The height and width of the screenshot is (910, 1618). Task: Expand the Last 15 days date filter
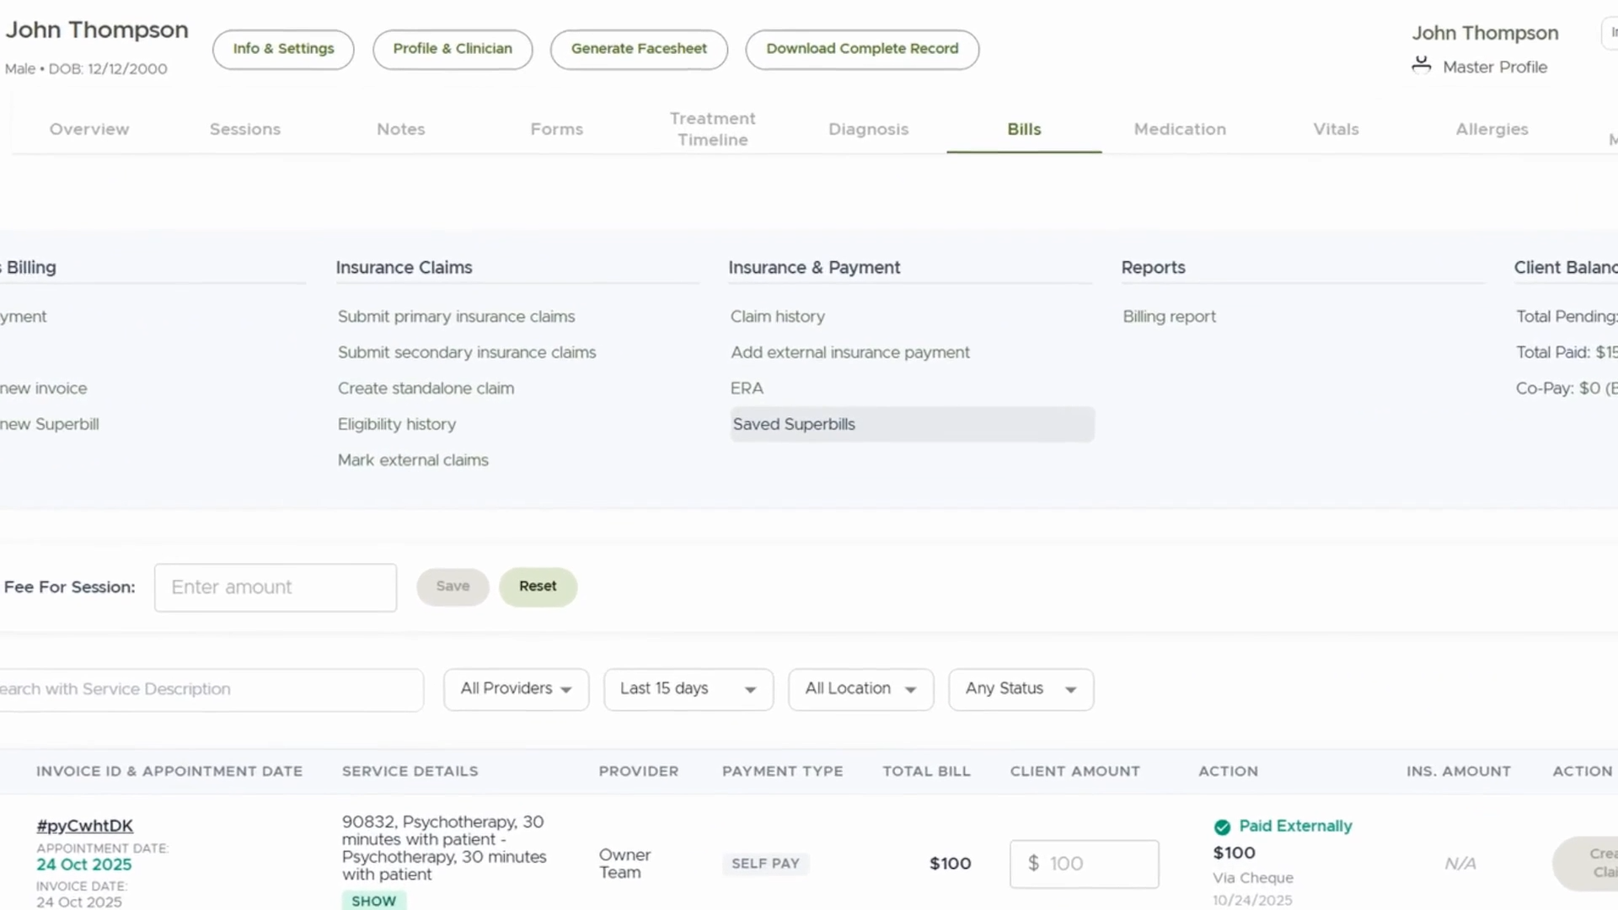coord(688,689)
